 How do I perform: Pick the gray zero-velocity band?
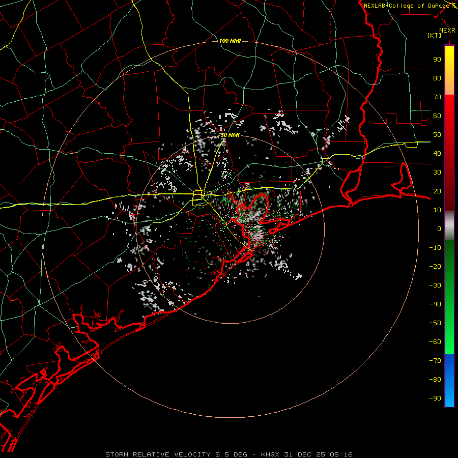(449, 225)
